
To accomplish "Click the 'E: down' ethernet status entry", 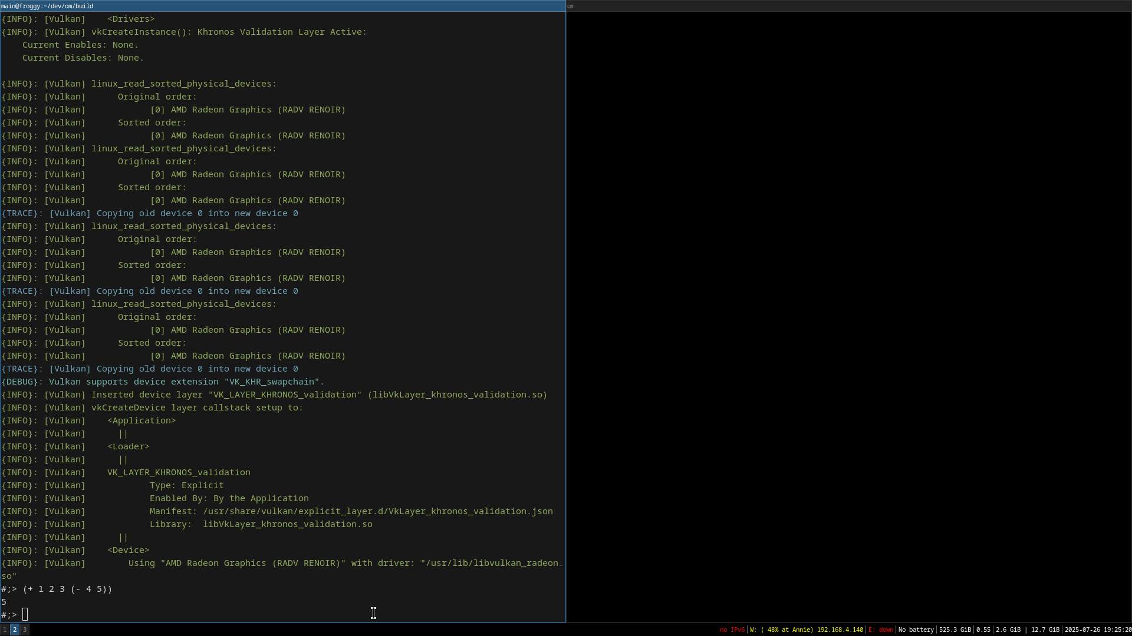I will coord(881,630).
